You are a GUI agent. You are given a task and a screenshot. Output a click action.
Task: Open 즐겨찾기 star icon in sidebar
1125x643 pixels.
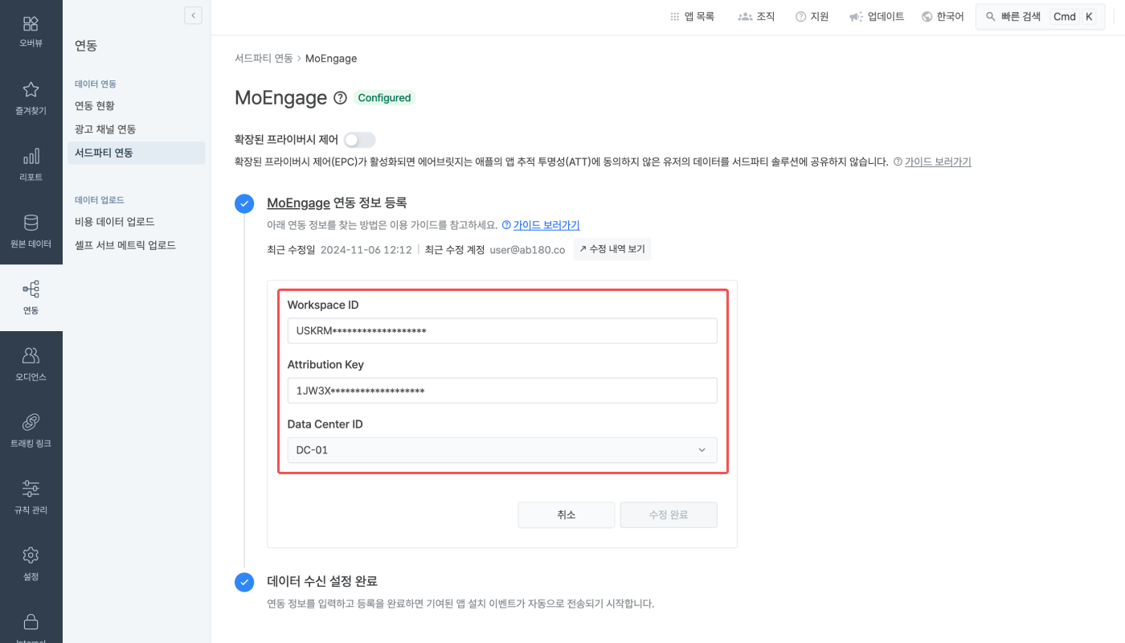(x=31, y=89)
